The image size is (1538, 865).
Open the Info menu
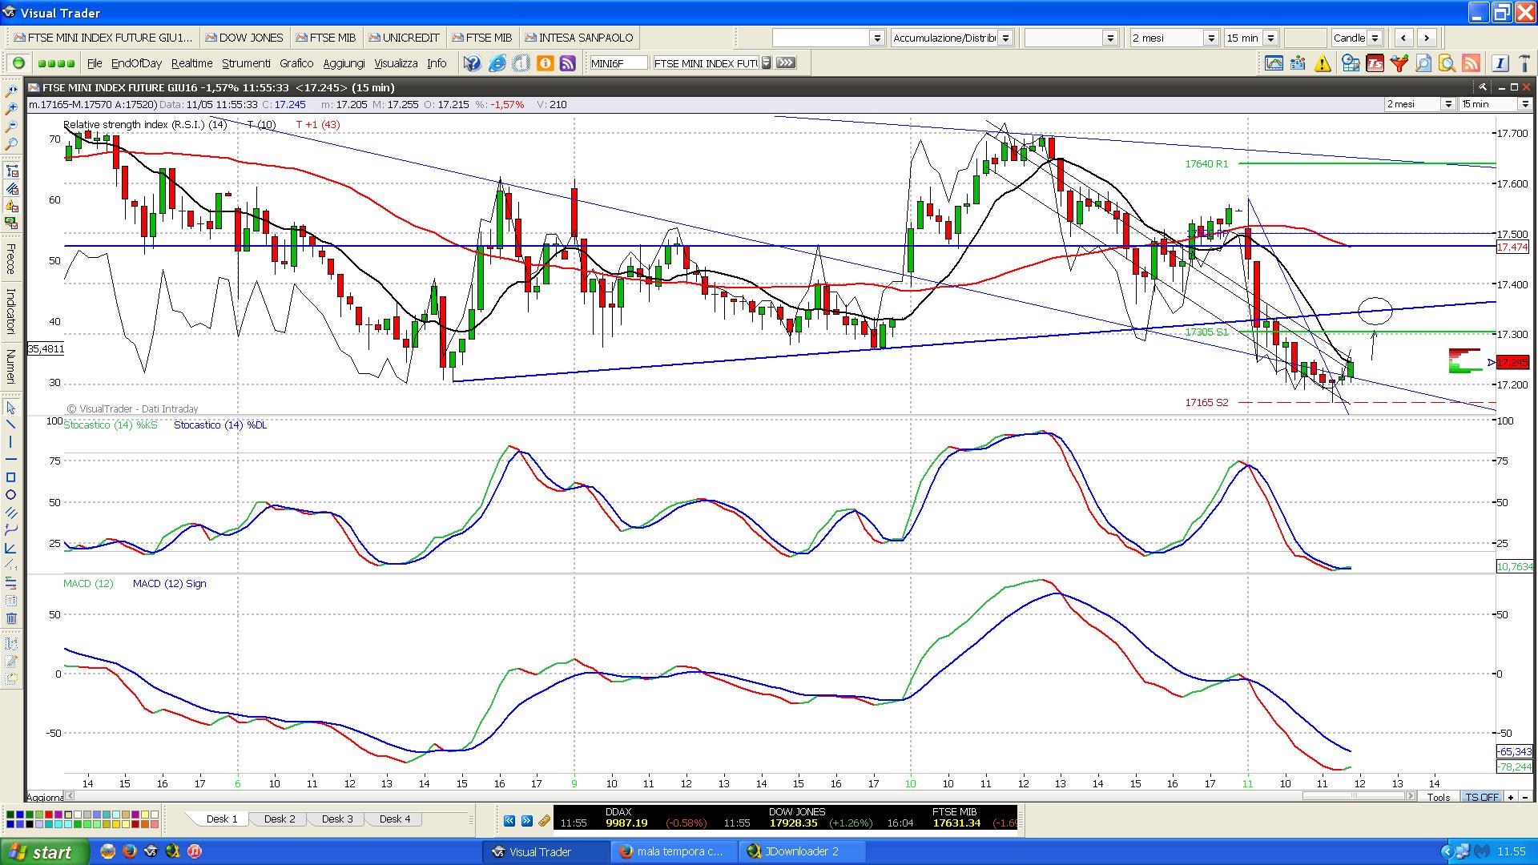click(x=437, y=63)
